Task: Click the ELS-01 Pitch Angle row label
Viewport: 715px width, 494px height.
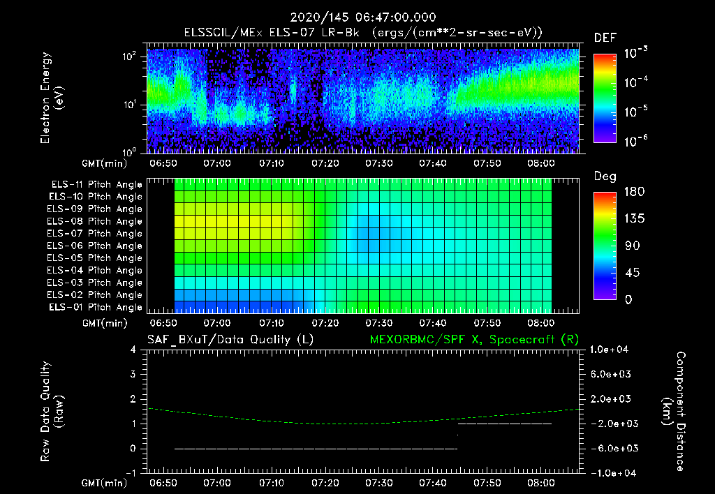Action: pyautogui.click(x=96, y=307)
